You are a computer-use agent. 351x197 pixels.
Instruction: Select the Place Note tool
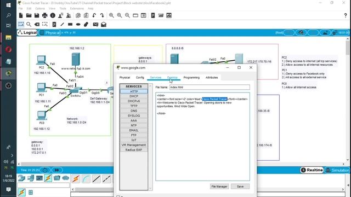pos(54,24)
